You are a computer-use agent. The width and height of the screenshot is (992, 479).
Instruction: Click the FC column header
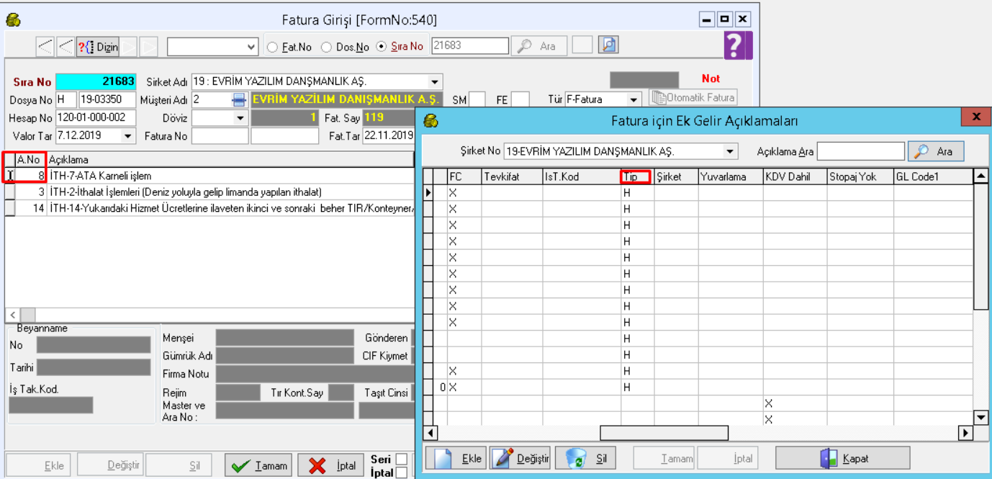pos(464,176)
